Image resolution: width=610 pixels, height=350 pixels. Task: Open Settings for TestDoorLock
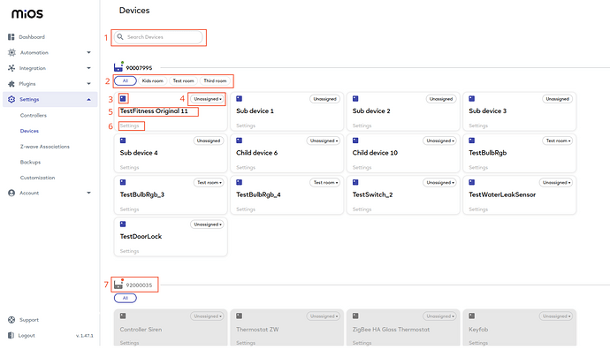130,251
